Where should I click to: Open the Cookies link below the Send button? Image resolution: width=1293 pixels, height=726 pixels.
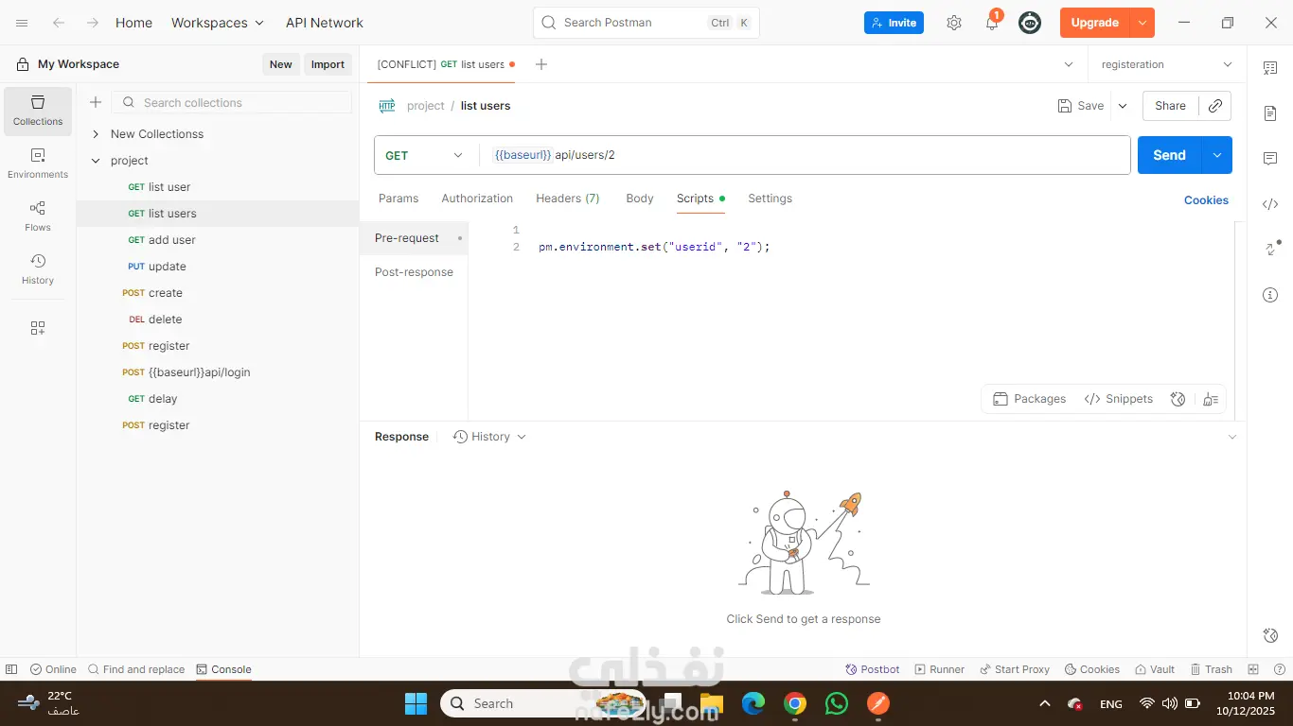[x=1206, y=200]
